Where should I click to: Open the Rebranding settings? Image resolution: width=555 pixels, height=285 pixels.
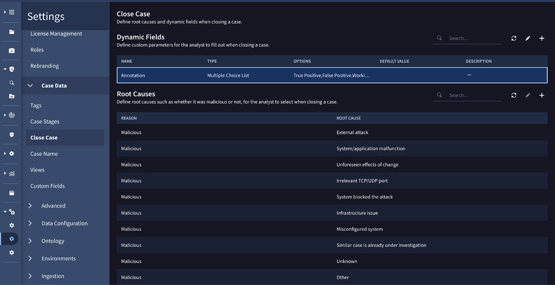(44, 66)
